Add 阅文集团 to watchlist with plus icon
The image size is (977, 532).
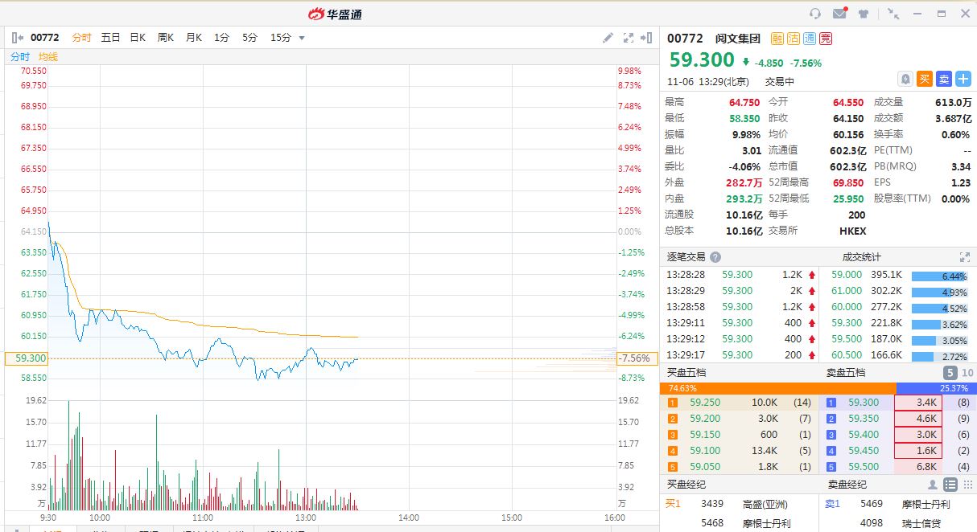click(963, 79)
